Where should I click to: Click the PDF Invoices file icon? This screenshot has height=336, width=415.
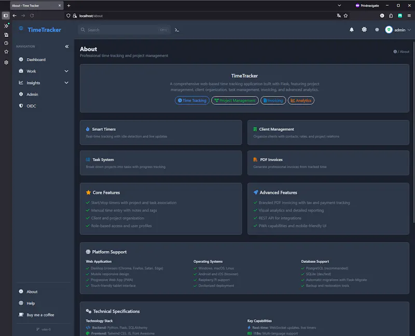tap(255, 160)
